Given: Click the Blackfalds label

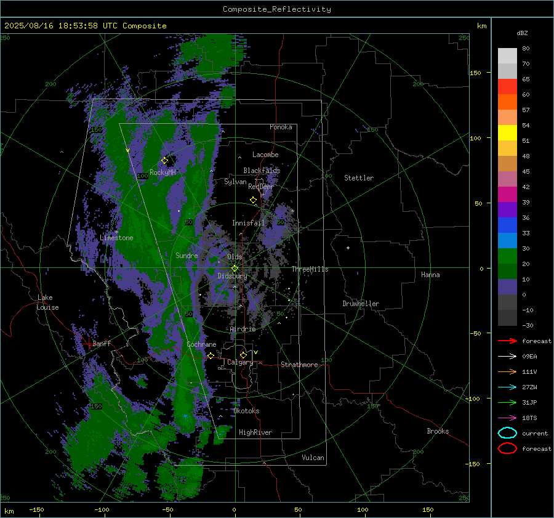Looking at the screenshot, I should [262, 171].
